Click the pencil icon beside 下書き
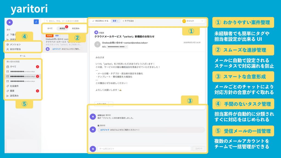This screenshot has height=158, width=281. pyautogui.click(x=8, y=35)
